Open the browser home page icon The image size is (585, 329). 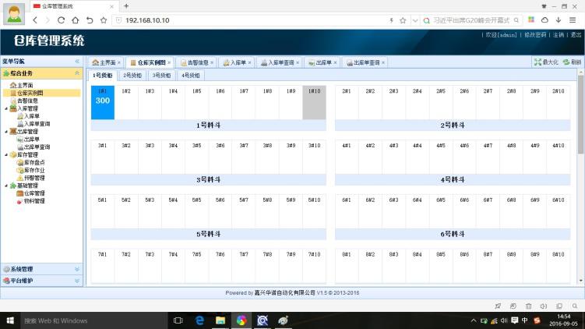[75, 20]
